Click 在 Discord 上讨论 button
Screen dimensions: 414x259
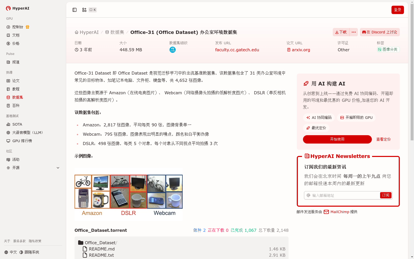(380, 32)
